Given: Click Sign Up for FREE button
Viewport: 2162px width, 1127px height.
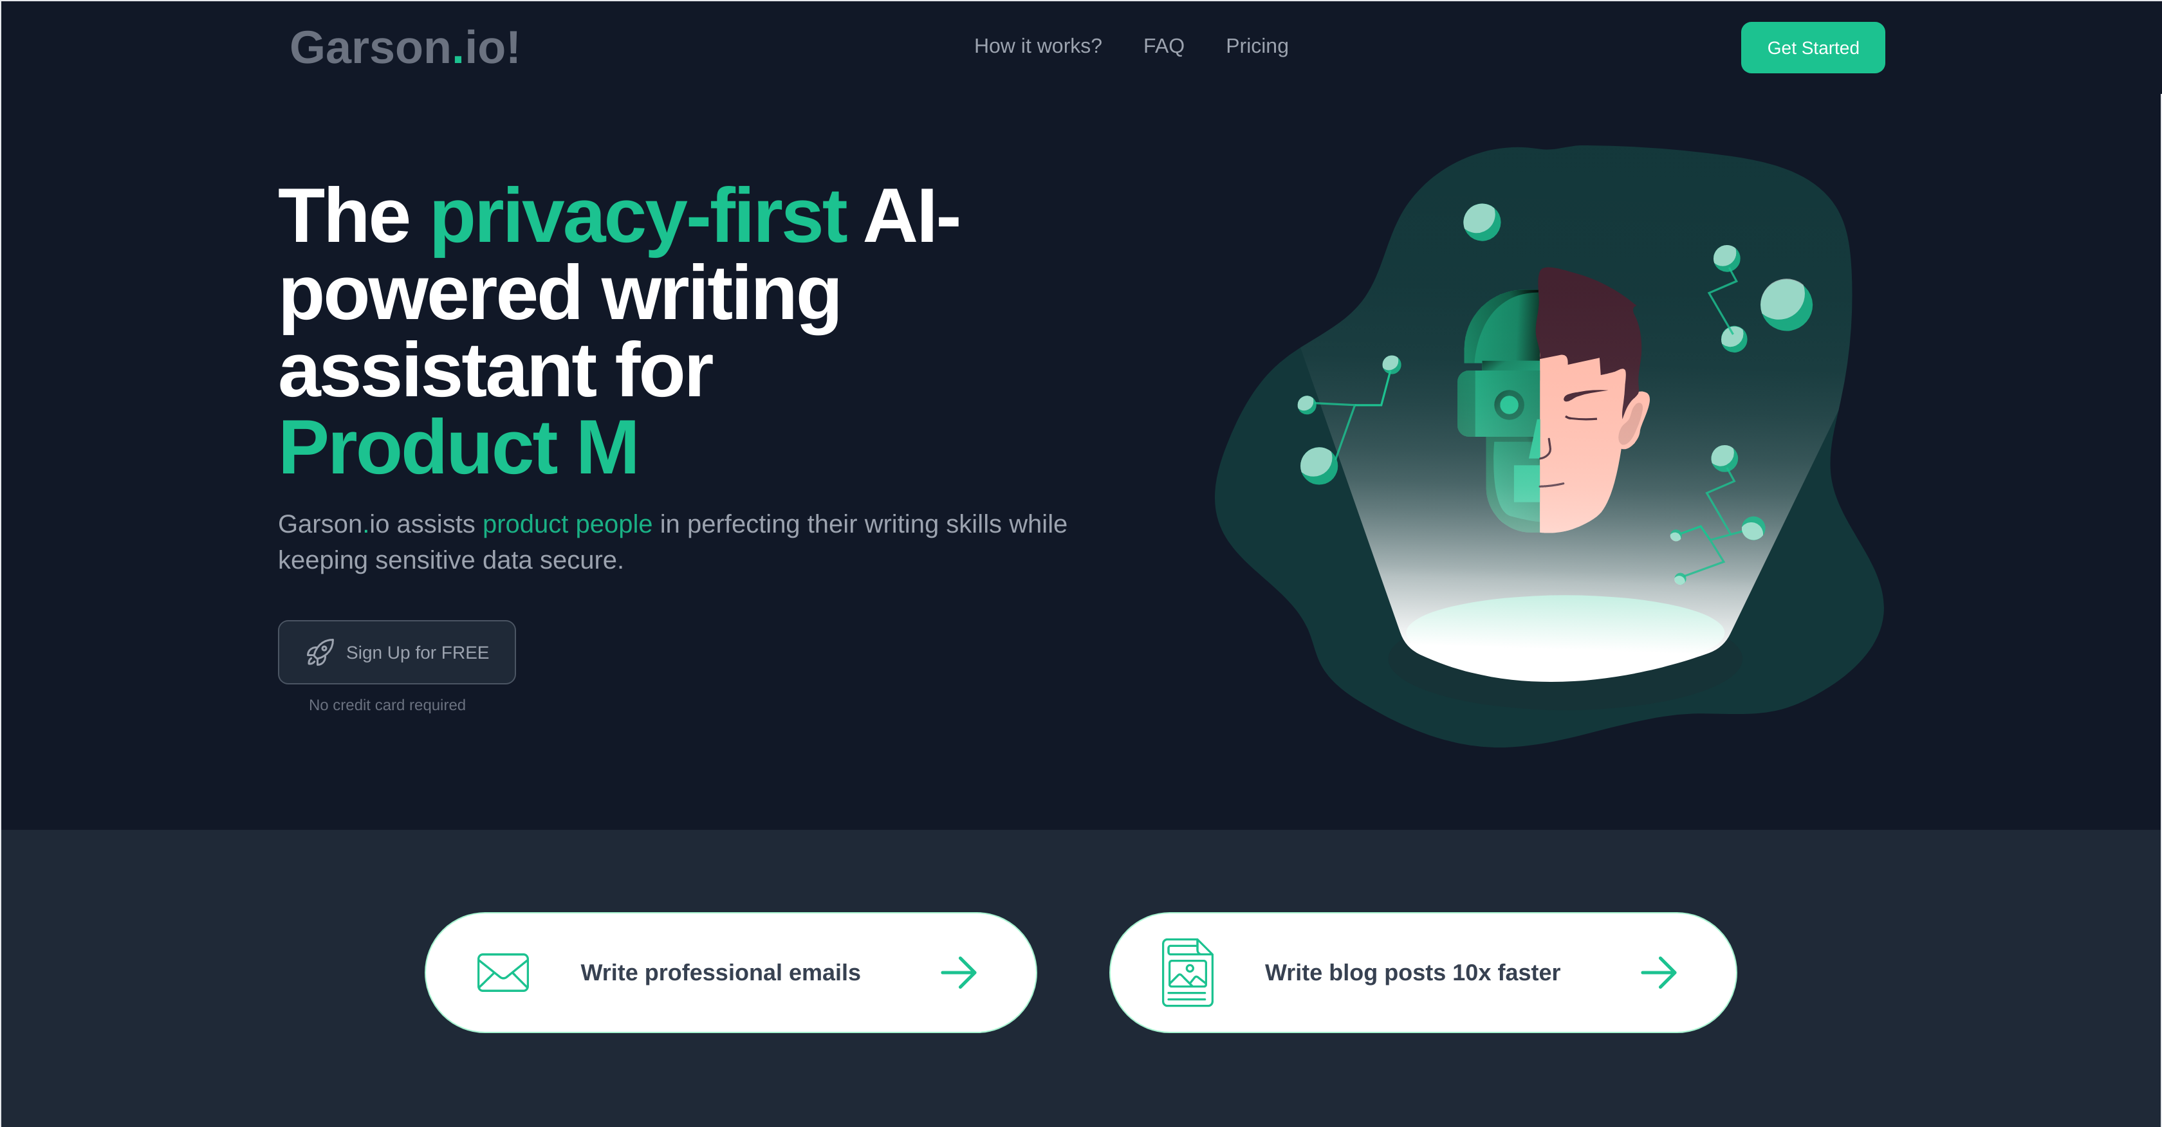Looking at the screenshot, I should (396, 652).
